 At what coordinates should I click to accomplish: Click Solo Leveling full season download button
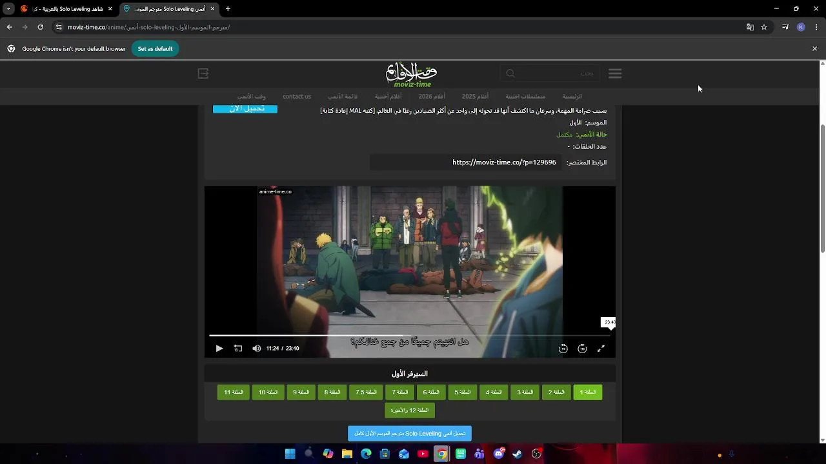[x=410, y=434]
